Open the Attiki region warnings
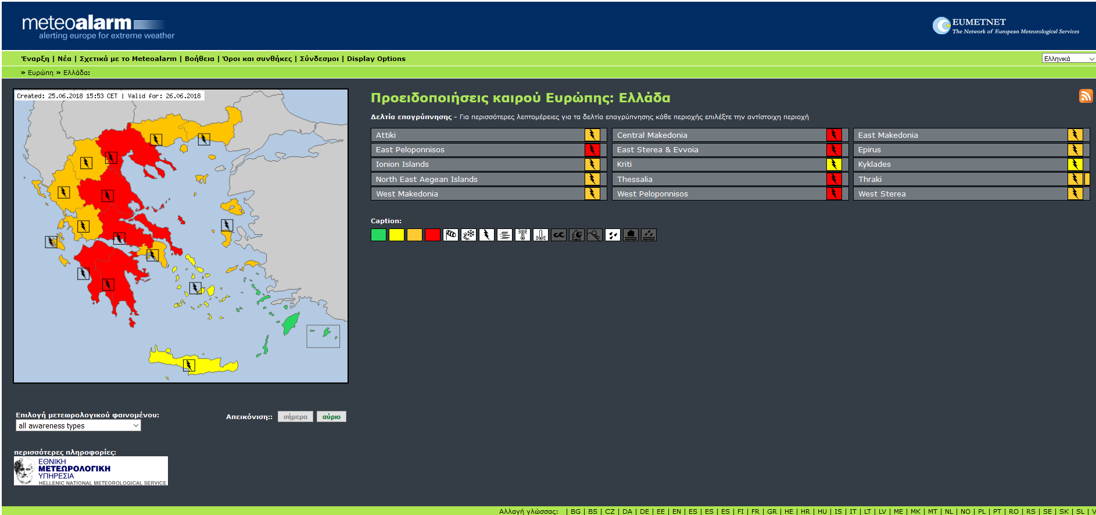Screen dimensions: 1096x515 pyautogui.click(x=489, y=135)
